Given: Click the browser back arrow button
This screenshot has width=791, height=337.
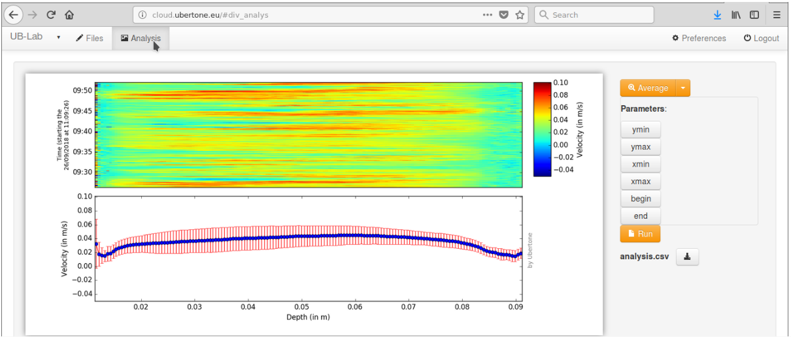Looking at the screenshot, I should (x=14, y=14).
